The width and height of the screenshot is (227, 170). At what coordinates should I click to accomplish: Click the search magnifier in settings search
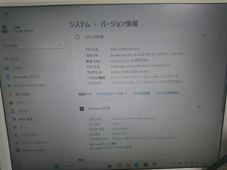tap(60, 45)
